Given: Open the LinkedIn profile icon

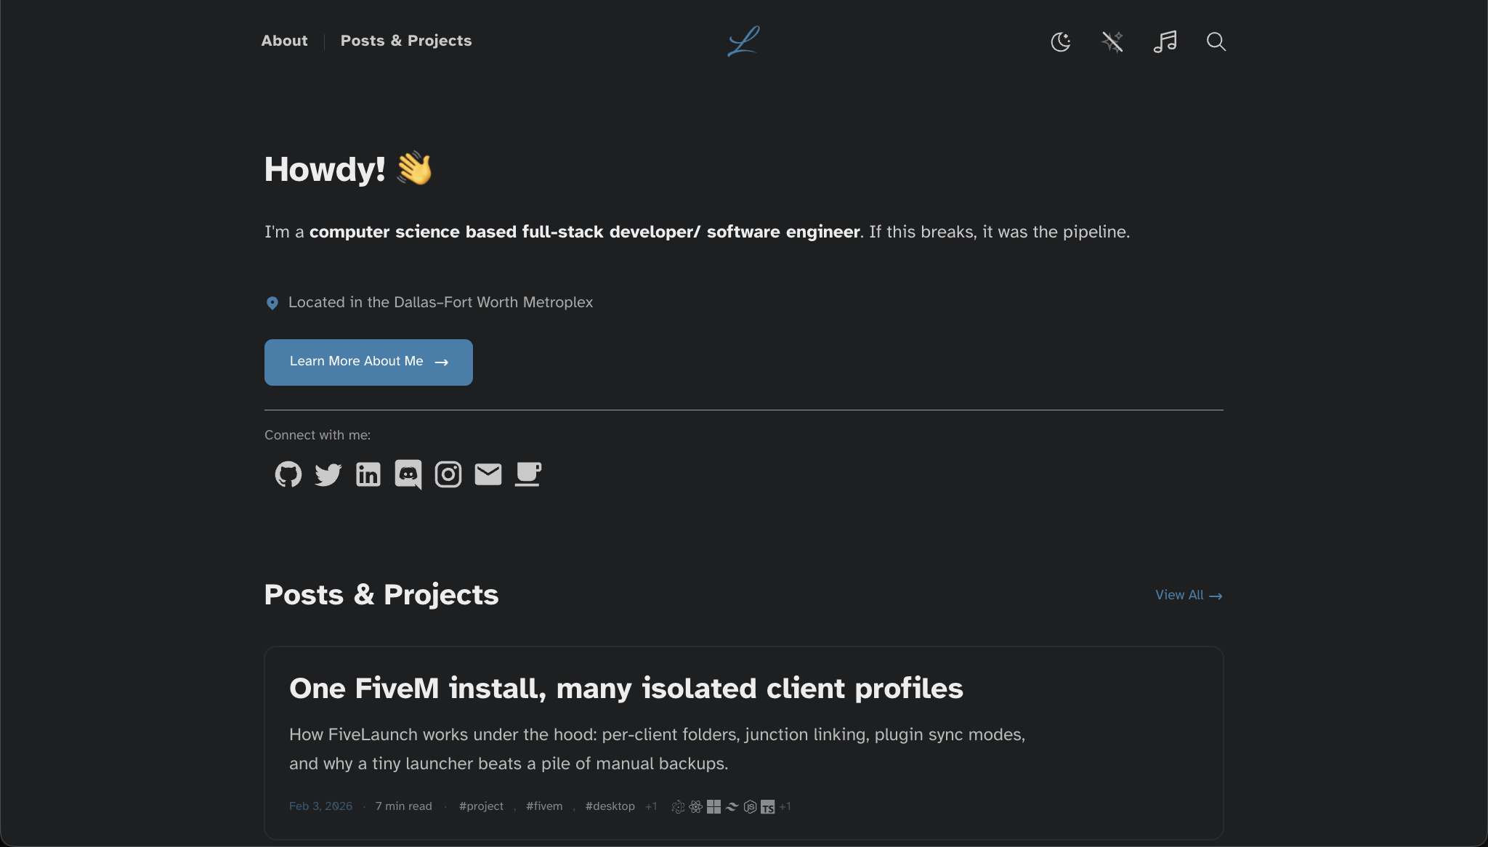Looking at the screenshot, I should 368,474.
